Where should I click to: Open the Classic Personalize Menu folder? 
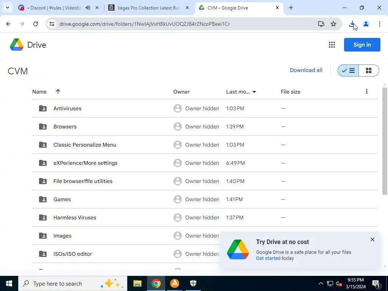85,145
